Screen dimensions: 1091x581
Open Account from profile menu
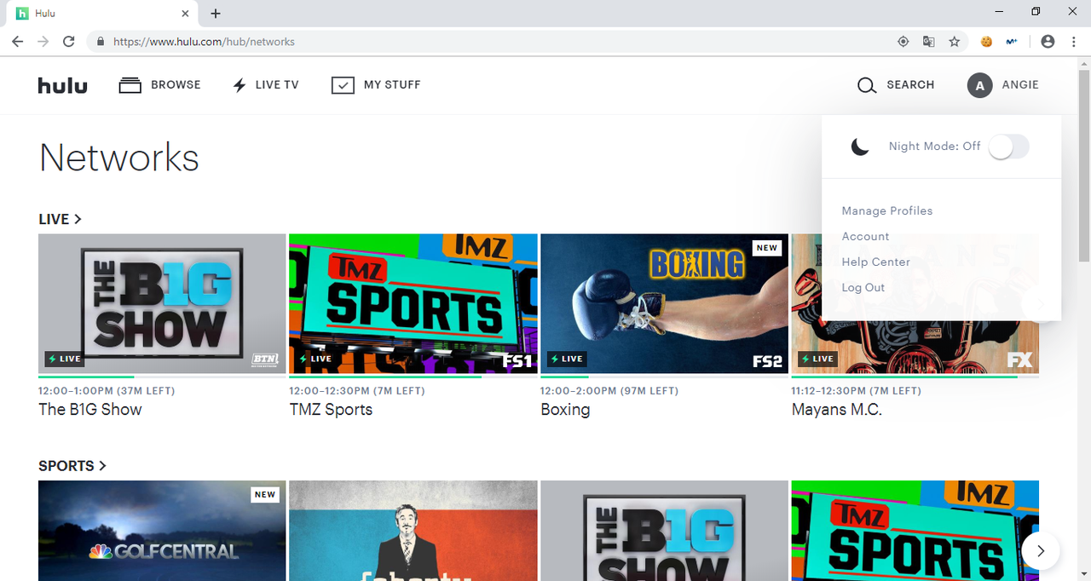pos(865,236)
